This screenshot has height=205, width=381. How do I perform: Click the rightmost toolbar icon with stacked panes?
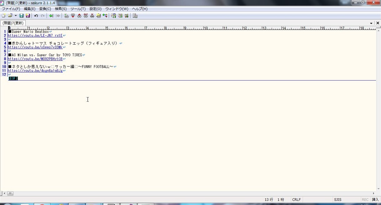click(x=135, y=16)
